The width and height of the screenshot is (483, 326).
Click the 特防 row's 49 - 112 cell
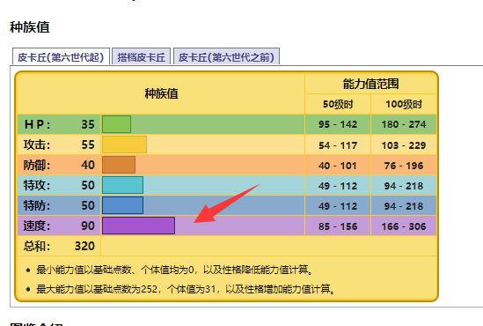(x=338, y=206)
